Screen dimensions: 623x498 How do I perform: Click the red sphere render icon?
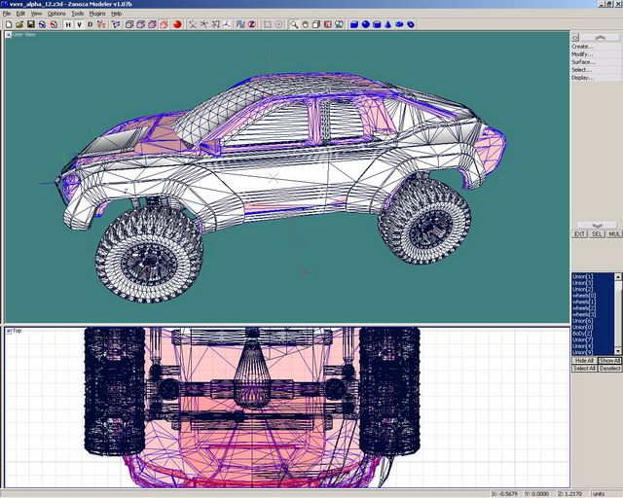178,24
